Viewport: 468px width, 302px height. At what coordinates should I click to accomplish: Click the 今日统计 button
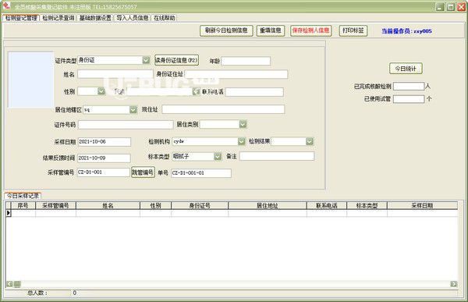click(x=406, y=69)
